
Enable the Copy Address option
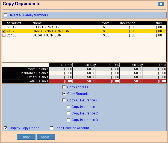pos(64,87)
